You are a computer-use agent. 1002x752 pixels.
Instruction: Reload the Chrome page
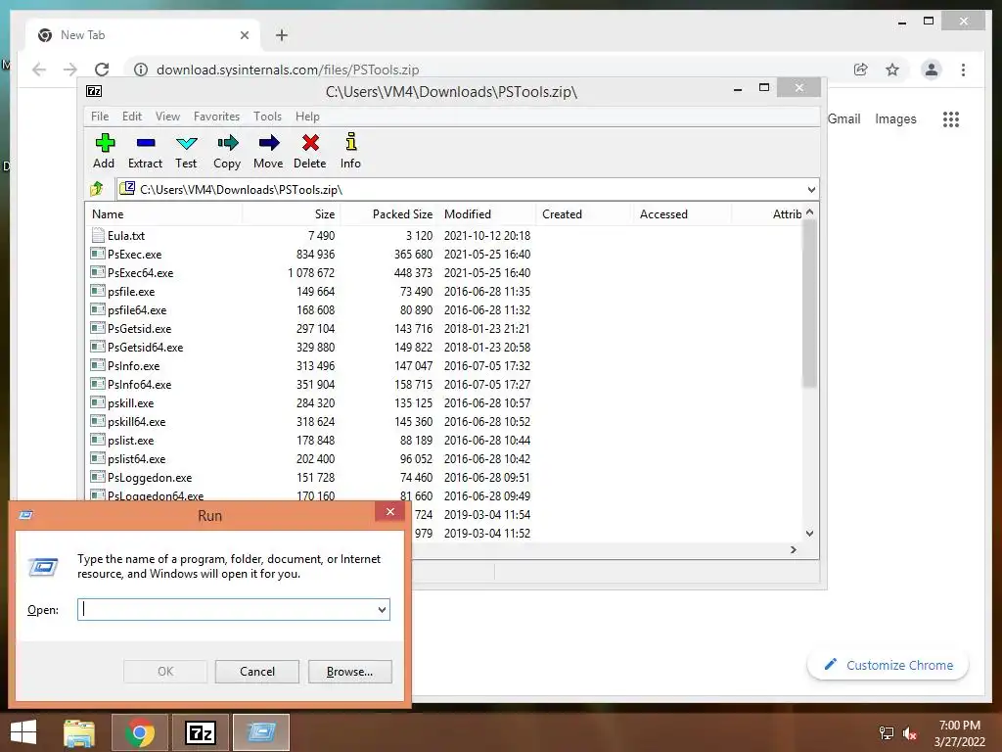point(102,70)
